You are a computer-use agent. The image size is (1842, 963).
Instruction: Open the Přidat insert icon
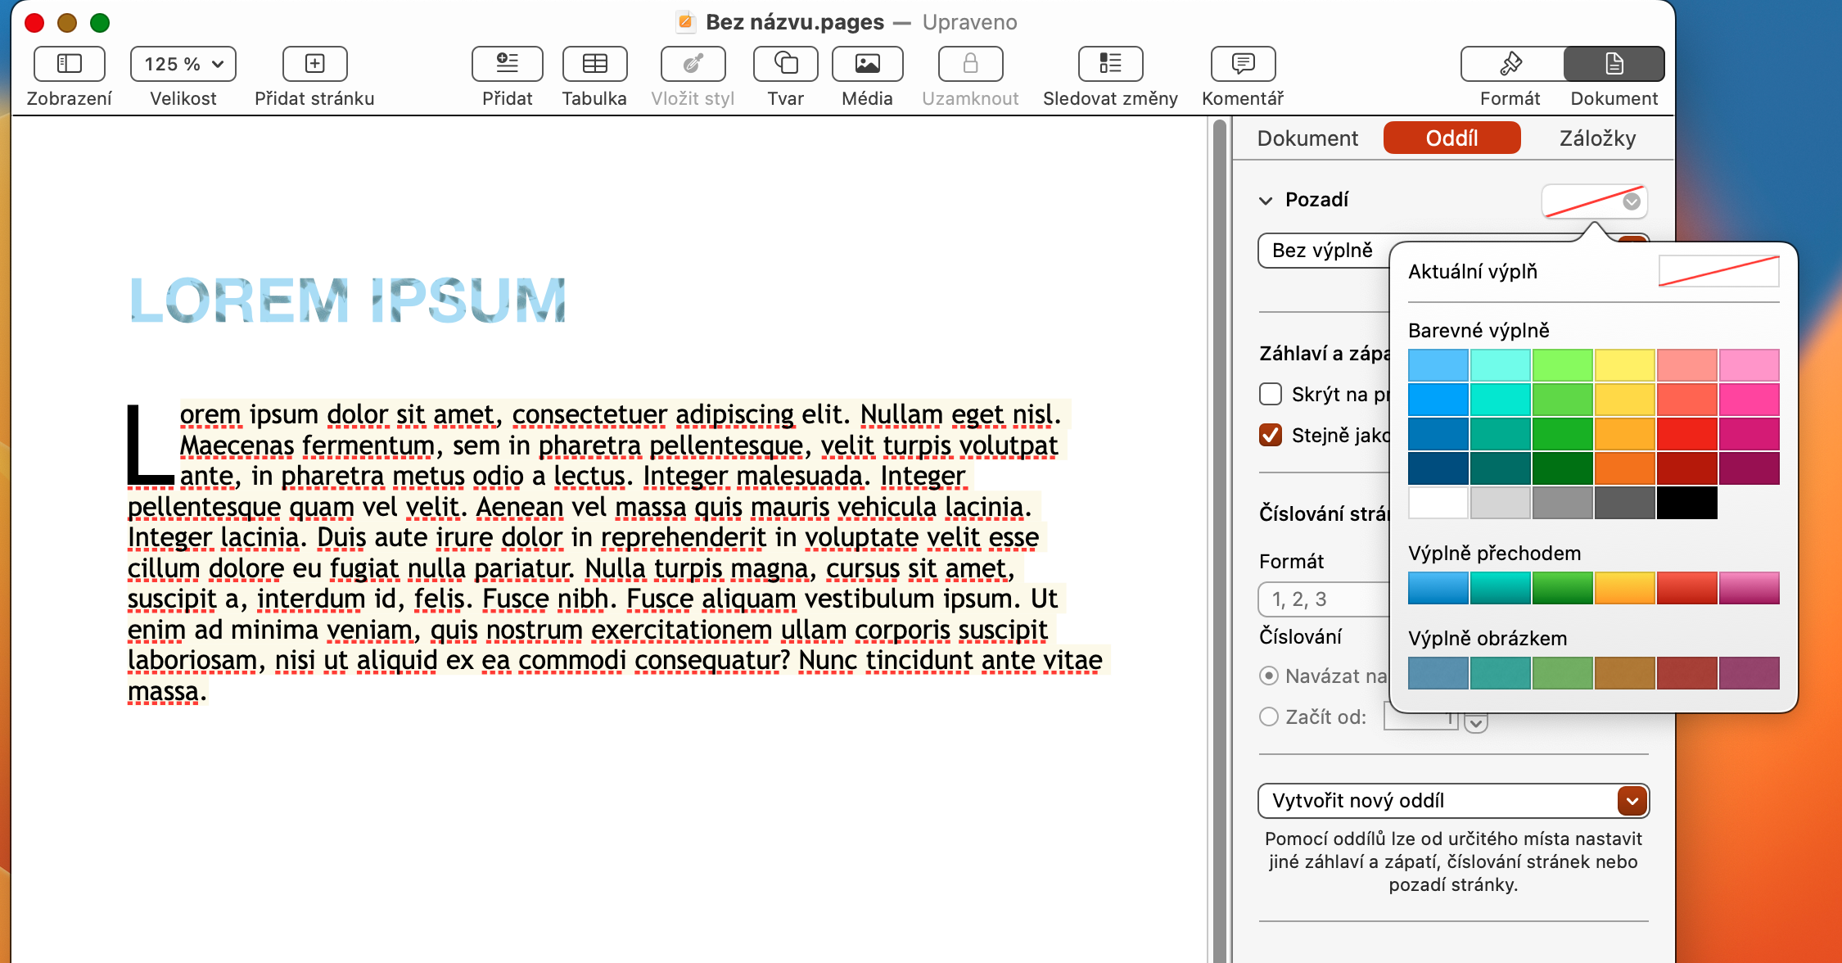click(x=507, y=64)
